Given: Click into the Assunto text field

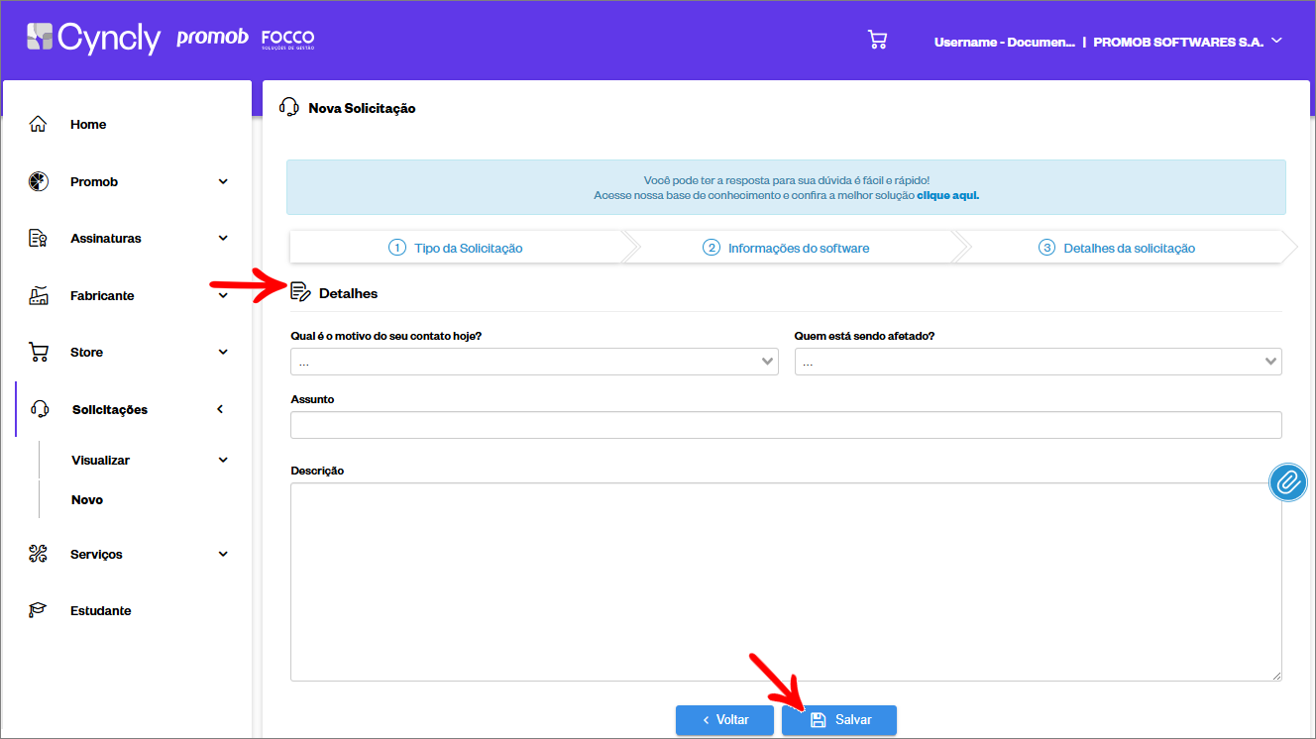Looking at the screenshot, I should (786, 425).
